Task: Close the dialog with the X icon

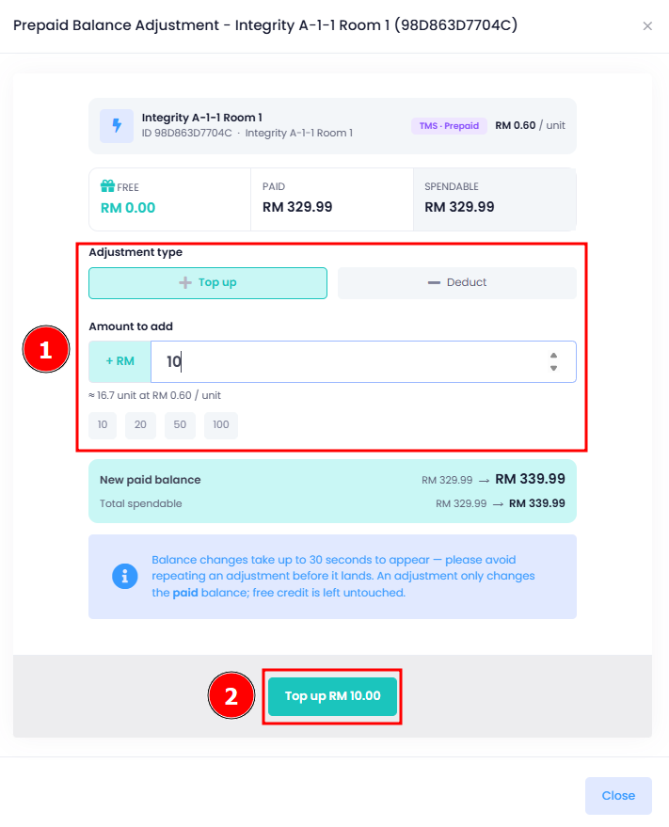Action: tap(647, 25)
